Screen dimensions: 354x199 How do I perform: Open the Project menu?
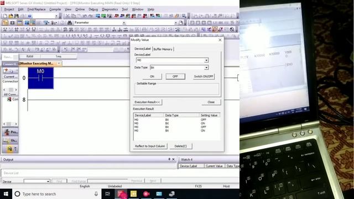9,9
